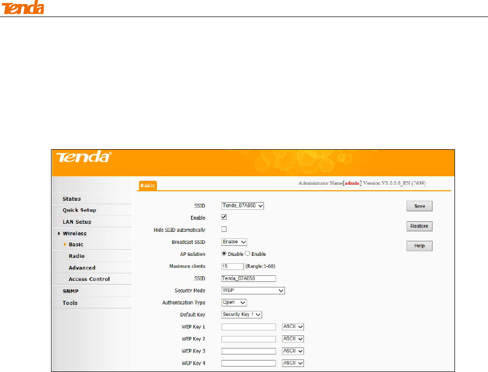Select the Wireless menu item
The image size is (488, 372).
pyautogui.click(x=74, y=233)
